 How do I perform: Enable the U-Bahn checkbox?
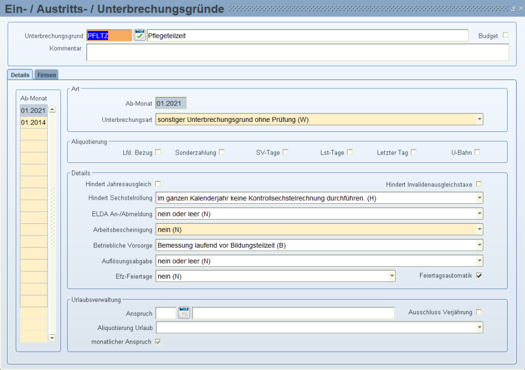(477, 152)
